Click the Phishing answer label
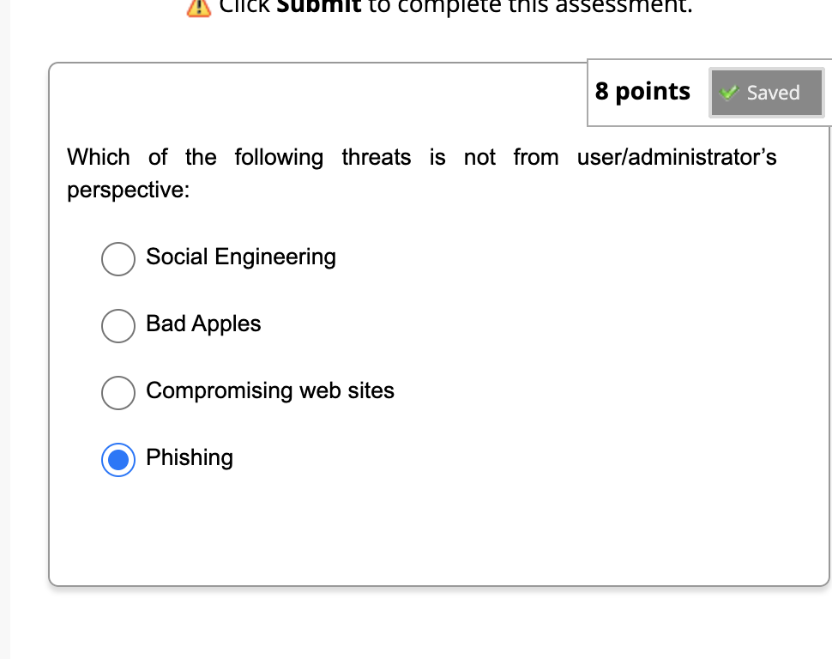 [190, 458]
